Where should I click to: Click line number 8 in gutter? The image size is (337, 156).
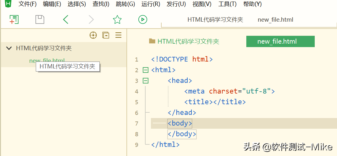[x=137, y=134]
